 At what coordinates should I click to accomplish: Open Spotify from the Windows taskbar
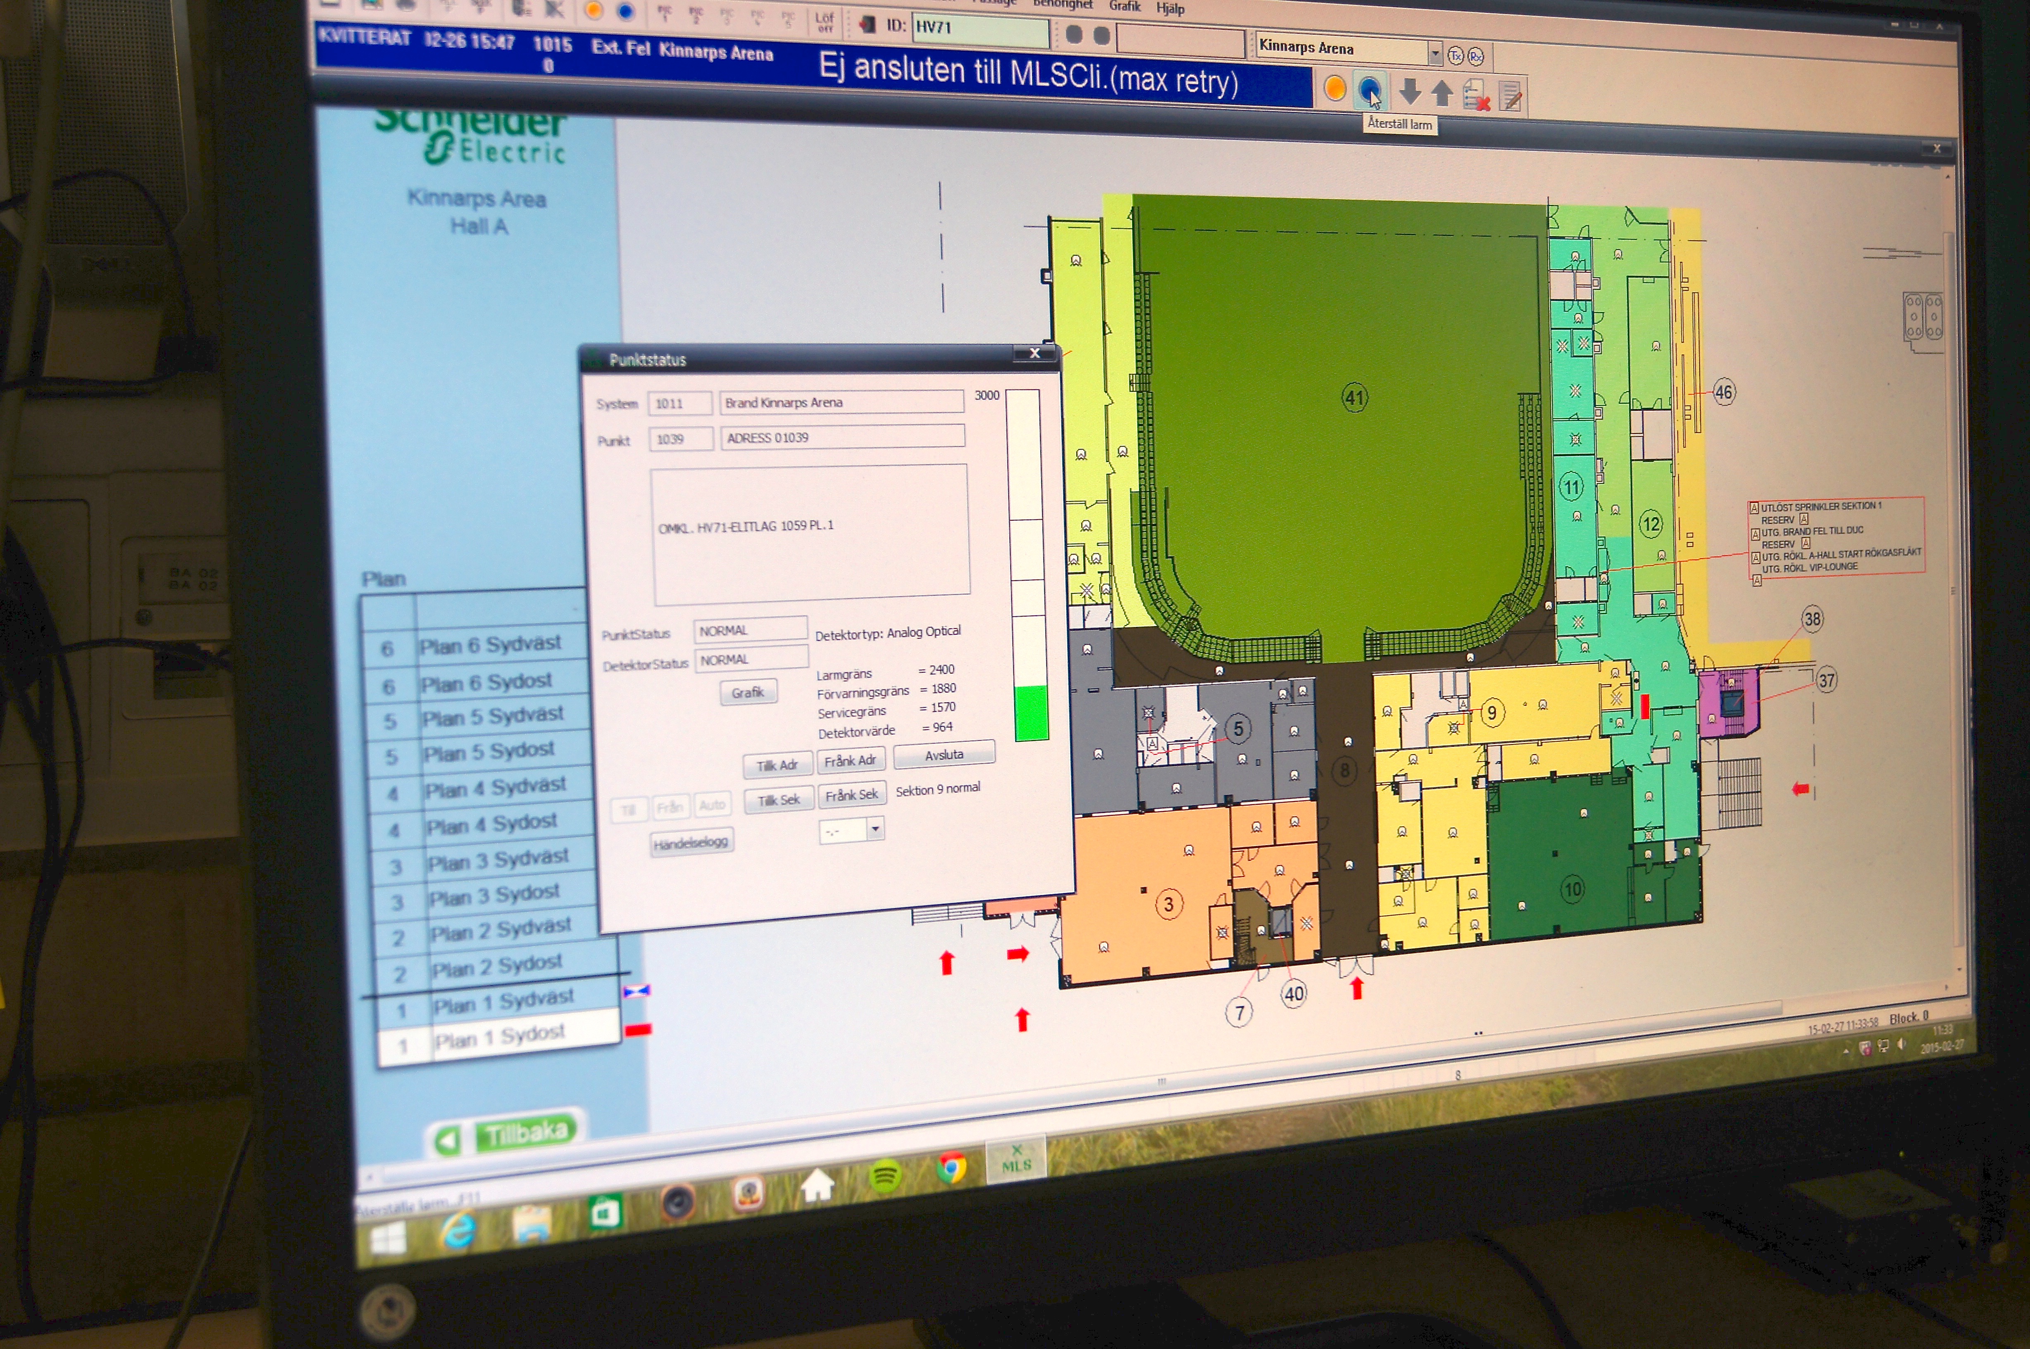click(885, 1175)
